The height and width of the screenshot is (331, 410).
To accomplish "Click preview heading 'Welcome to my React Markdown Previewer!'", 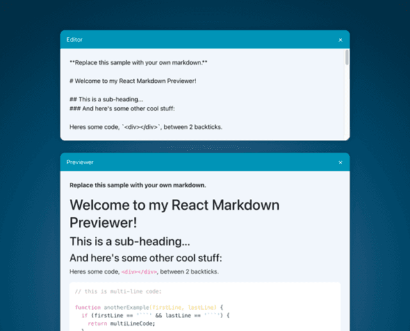I will tap(174, 214).
